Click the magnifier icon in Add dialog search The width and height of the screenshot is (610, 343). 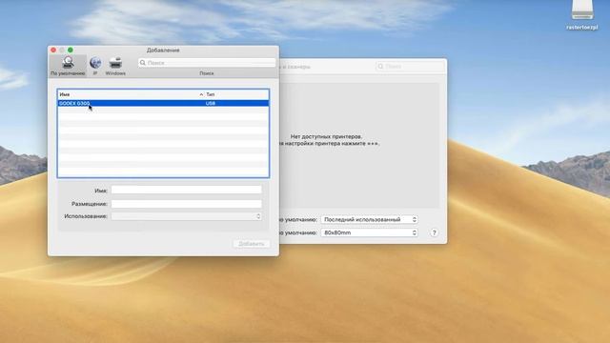143,63
